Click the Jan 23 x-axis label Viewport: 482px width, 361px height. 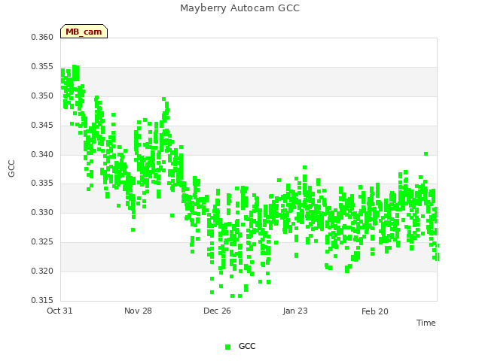pyautogui.click(x=295, y=311)
